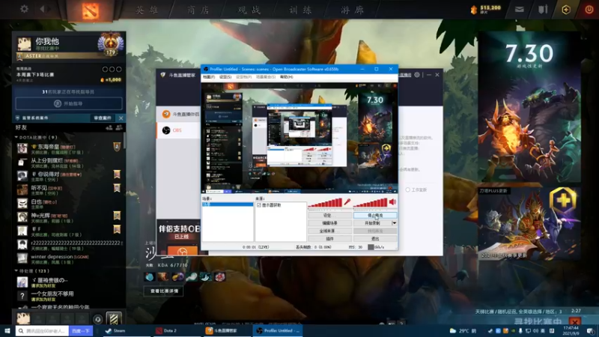The height and width of the screenshot is (337, 599).
Task: Click the level 179 badge emblem
Action: [111, 44]
